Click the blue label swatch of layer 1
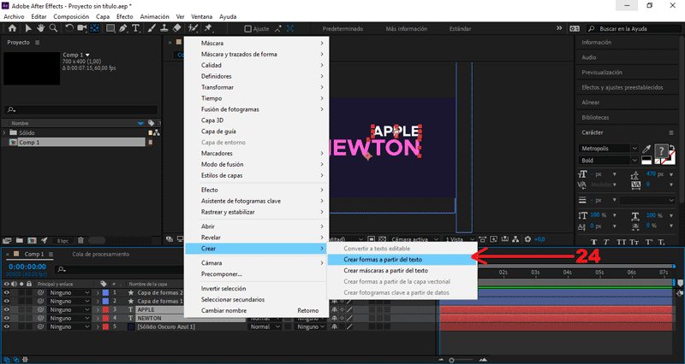 pyautogui.click(x=105, y=292)
